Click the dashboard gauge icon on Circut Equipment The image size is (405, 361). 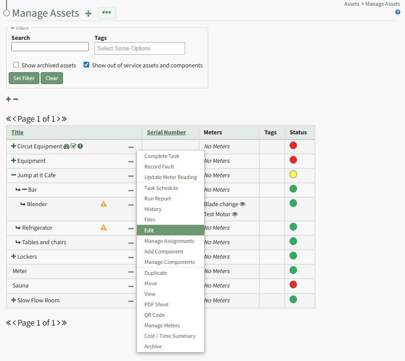[66, 146]
